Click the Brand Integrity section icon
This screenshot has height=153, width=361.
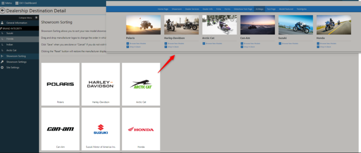tap(1, 28)
